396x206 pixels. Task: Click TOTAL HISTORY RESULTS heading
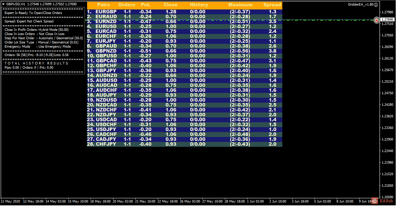click(36, 63)
